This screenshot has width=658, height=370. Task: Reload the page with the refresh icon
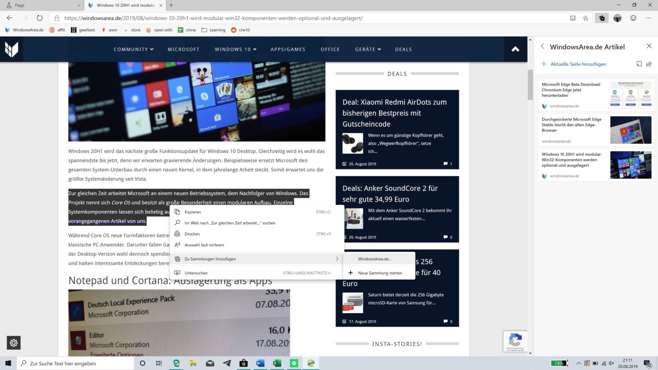(39, 18)
